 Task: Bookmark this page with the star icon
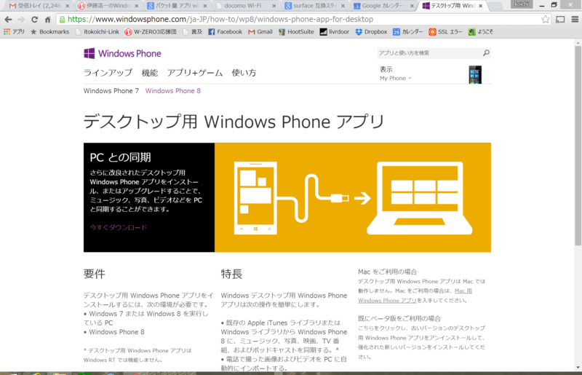545,20
